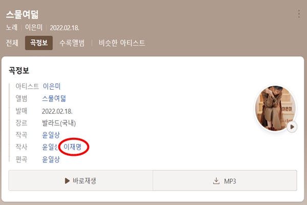
Task: Open the 스물여덟 album link
Action: pos(54,98)
